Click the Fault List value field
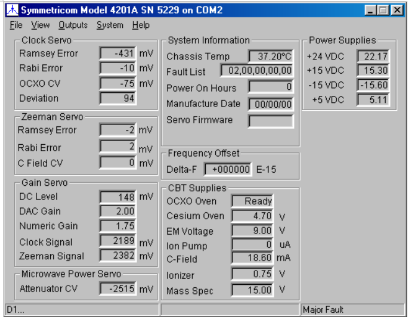The height and width of the screenshot is (317, 408). (x=256, y=72)
